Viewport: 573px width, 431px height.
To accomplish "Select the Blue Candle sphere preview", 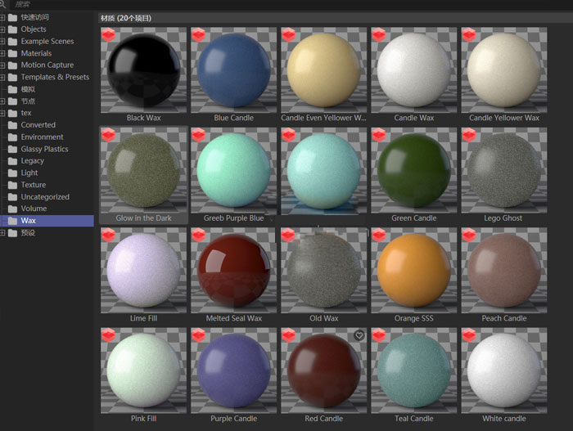I will point(234,70).
